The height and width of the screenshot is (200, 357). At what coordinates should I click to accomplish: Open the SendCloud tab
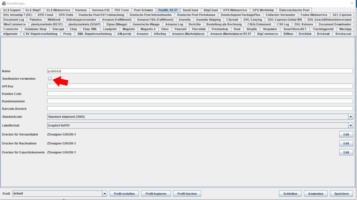coord(190,10)
